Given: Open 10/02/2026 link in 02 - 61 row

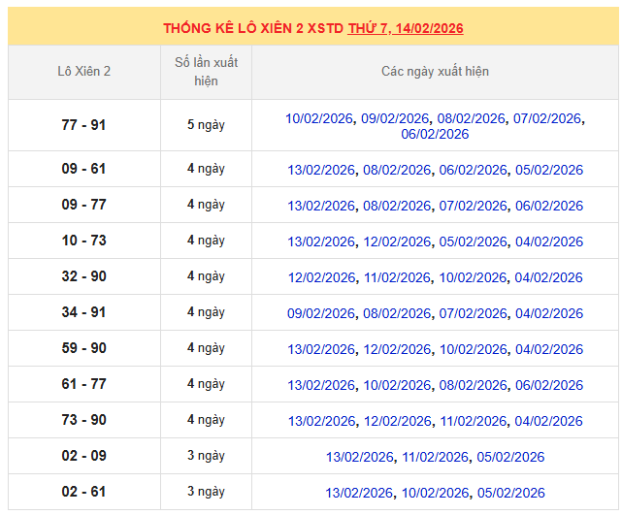Looking at the screenshot, I should coord(435,493).
